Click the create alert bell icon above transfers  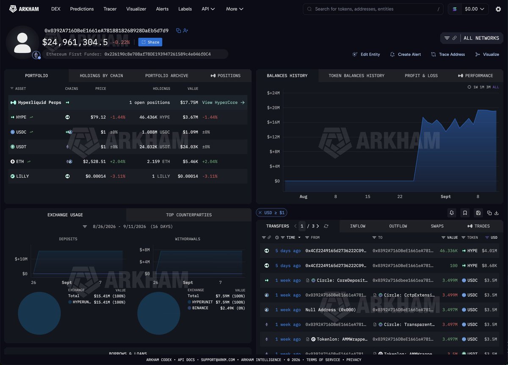pos(452,213)
